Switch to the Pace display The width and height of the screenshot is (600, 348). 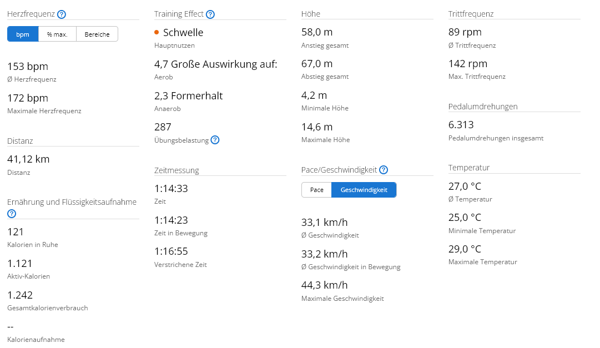(316, 190)
